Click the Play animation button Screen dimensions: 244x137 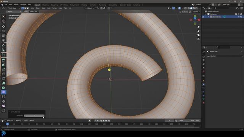click(103, 121)
